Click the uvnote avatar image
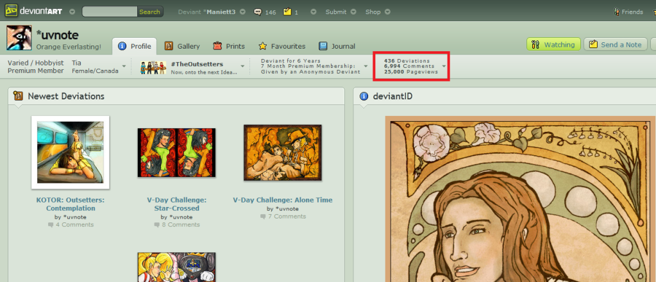 [x=19, y=38]
